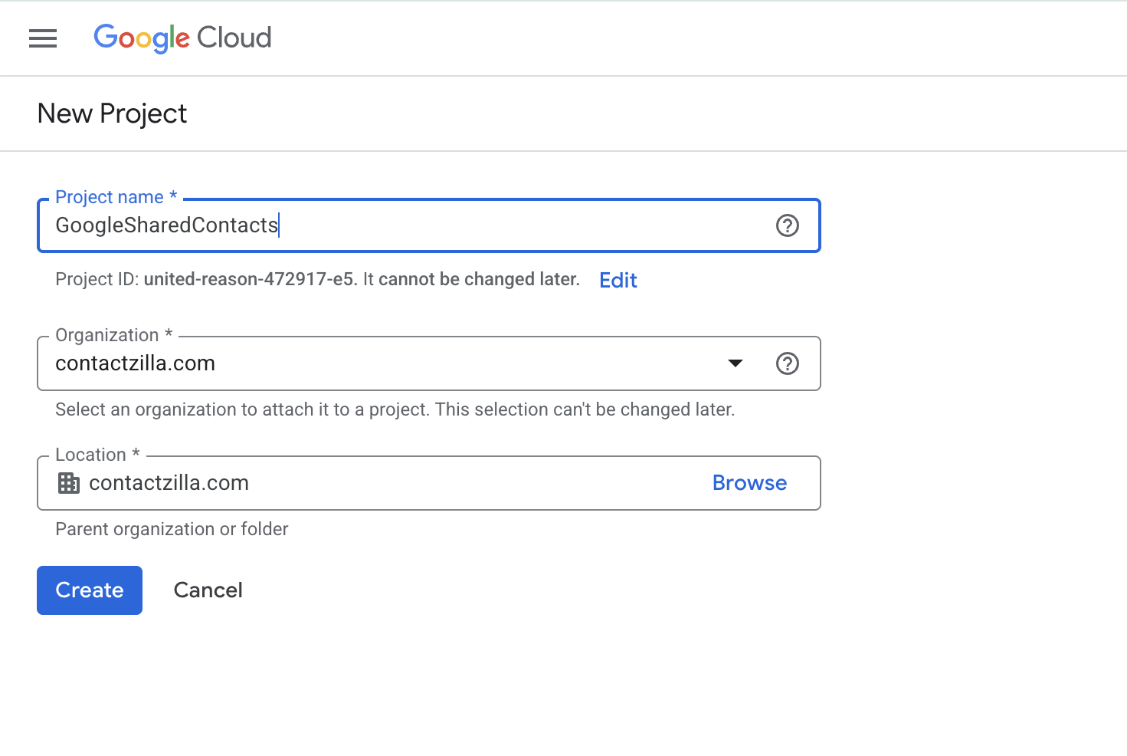This screenshot has height=756, width=1127.
Task: Open help for Organization field
Action: click(x=787, y=363)
